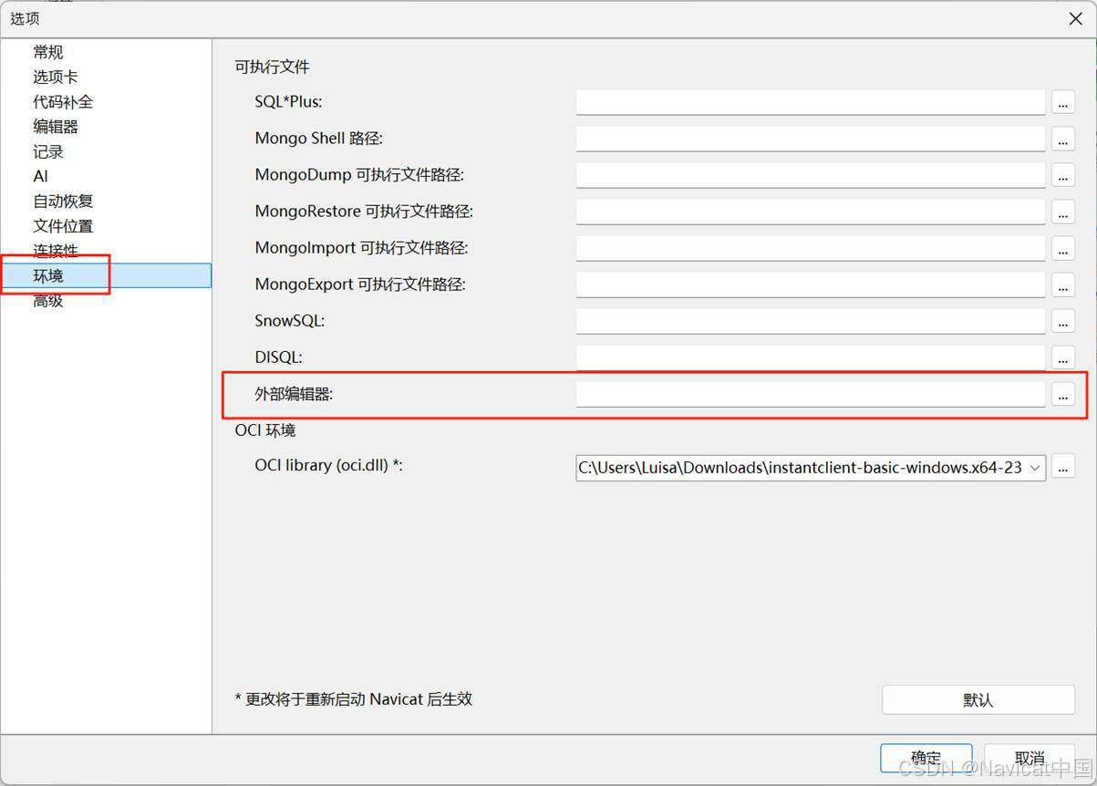Viewport: 1097px width, 786px height.
Task: Browse for the 外部编辑器 executable
Action: (x=1063, y=394)
